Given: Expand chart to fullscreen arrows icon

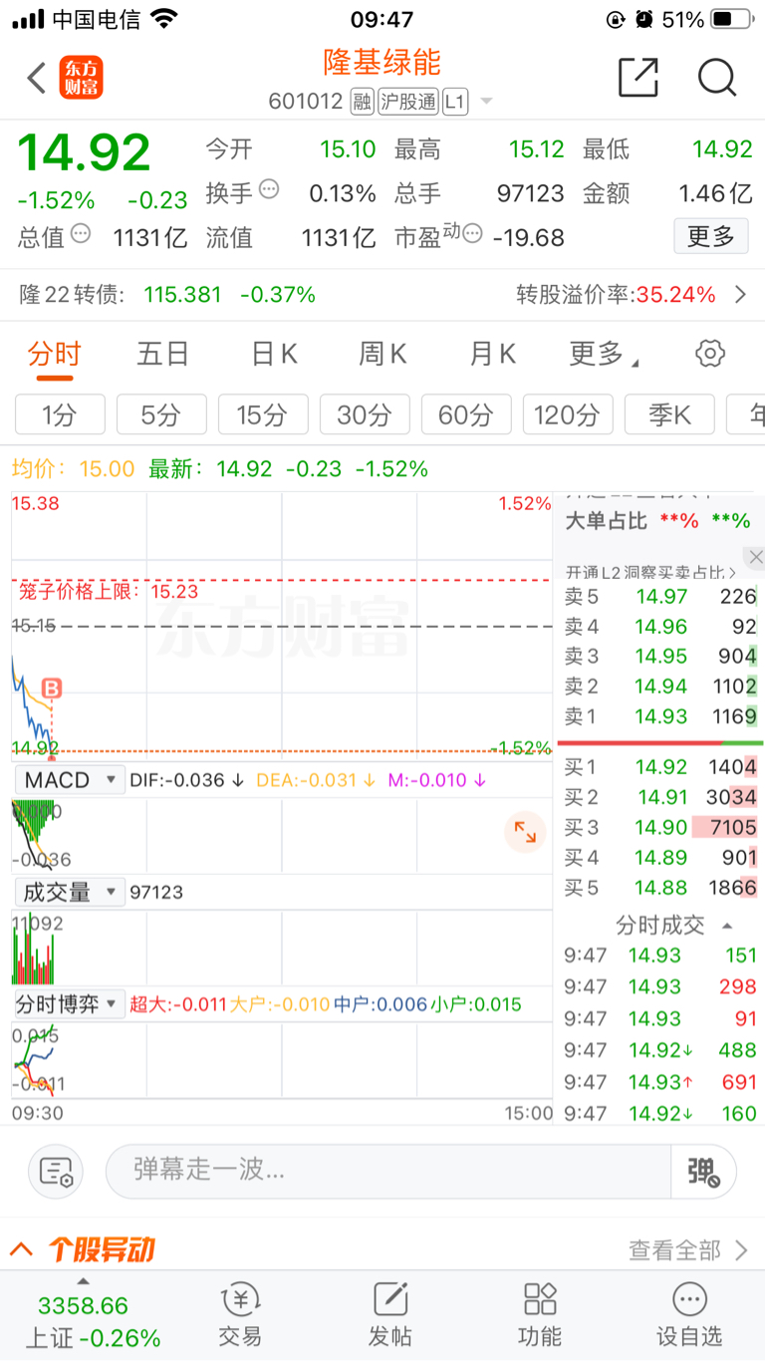Looking at the screenshot, I should pos(525,832).
